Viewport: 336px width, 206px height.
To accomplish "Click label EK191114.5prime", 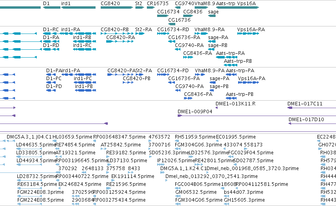I will tap(133, 176).
